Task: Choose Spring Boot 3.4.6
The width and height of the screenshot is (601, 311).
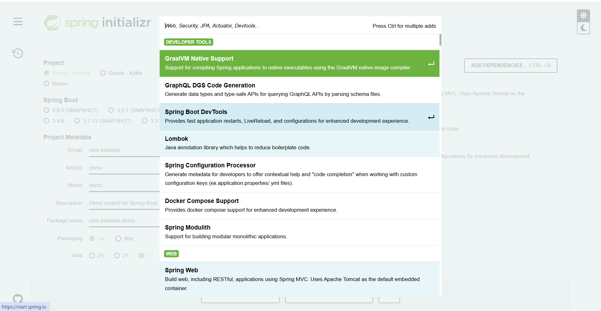Action: tap(54, 121)
